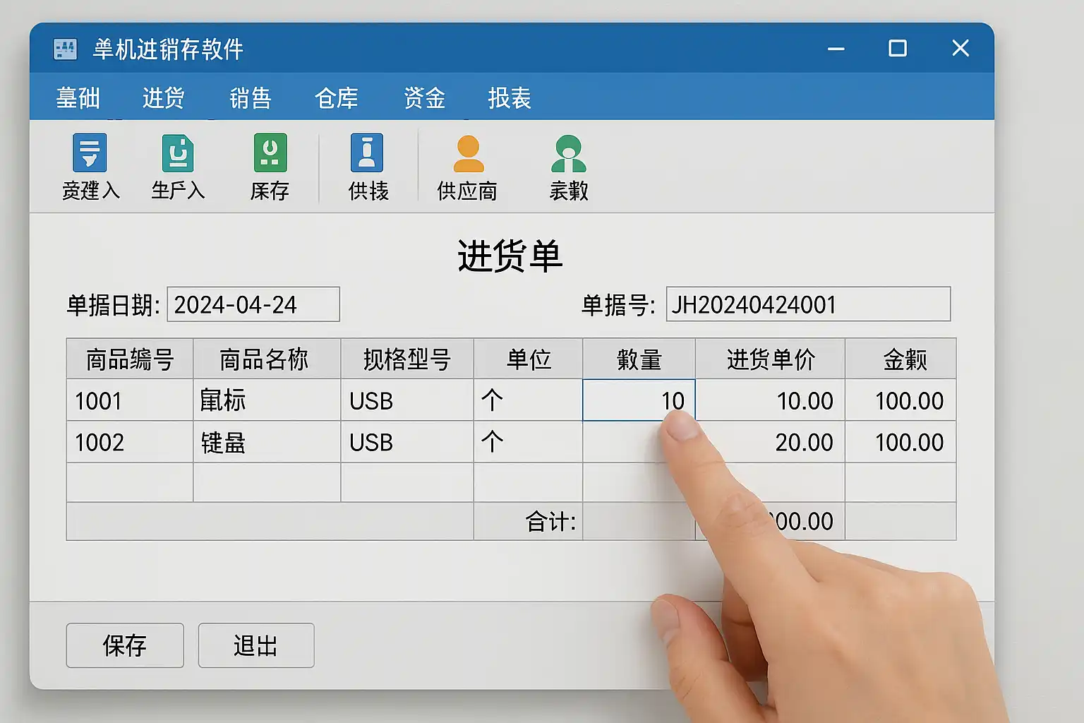Select product code cell 1001
1084x723 pixels.
point(130,400)
